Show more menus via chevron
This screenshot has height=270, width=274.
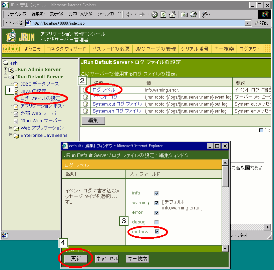click(119, 13)
